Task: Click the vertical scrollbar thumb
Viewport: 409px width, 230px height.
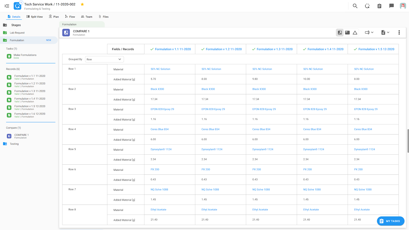Action: click(408, 141)
